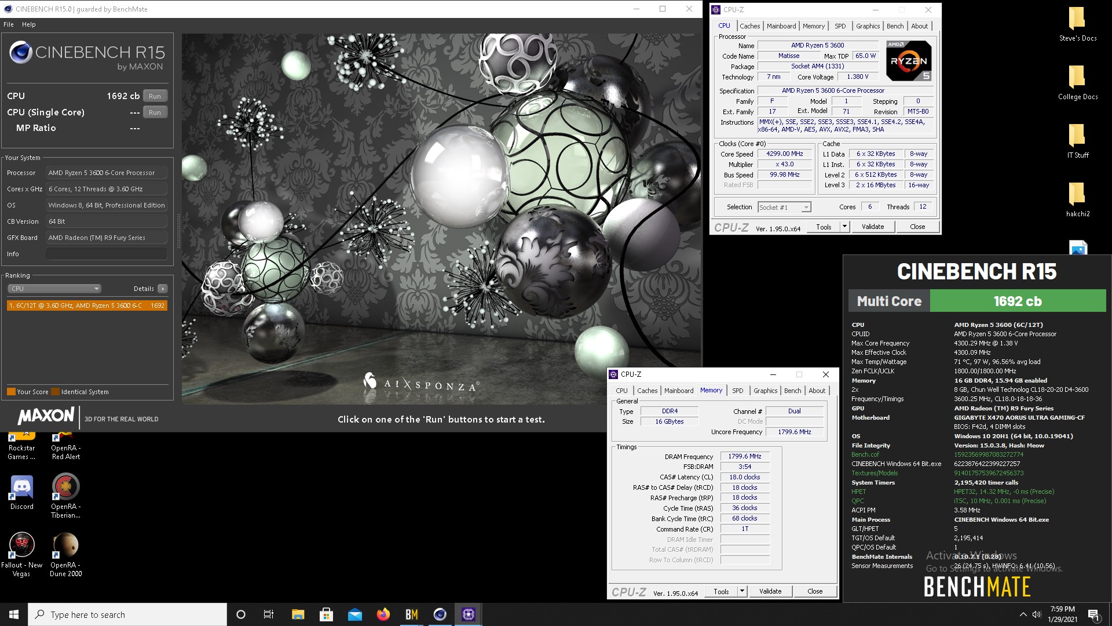The width and height of the screenshot is (1112, 626).
Task: Click Cortana circle icon on taskbar
Action: click(x=241, y=614)
